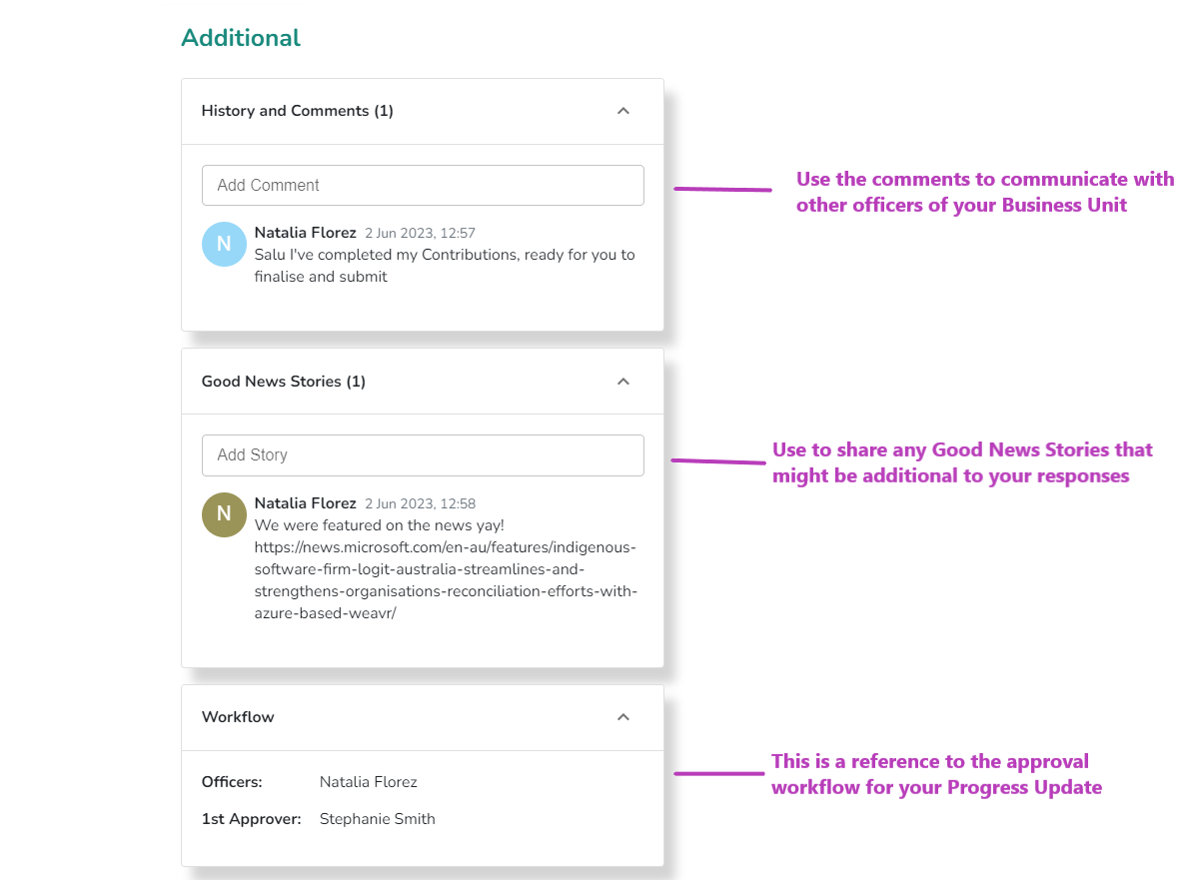The width and height of the screenshot is (1203, 880).
Task: Click 1st Approver Stephanie Smith name
Action: tap(378, 819)
